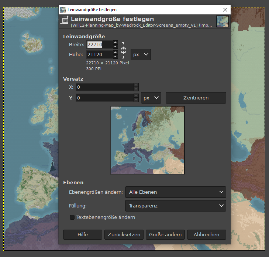
Task: Click the Versatz X offset field
Action: tap(105, 87)
